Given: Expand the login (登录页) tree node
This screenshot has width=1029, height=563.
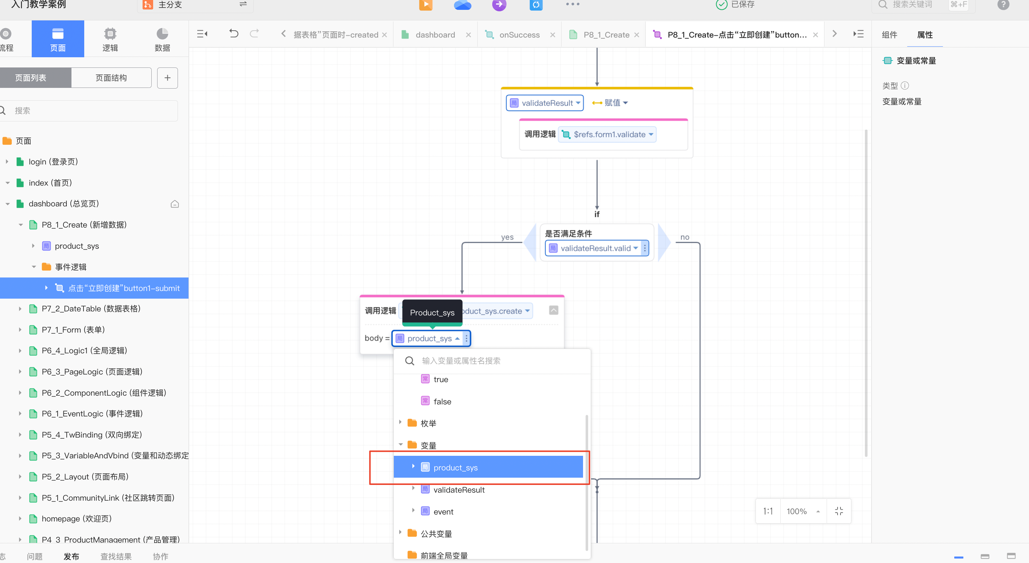Looking at the screenshot, I should coord(7,162).
